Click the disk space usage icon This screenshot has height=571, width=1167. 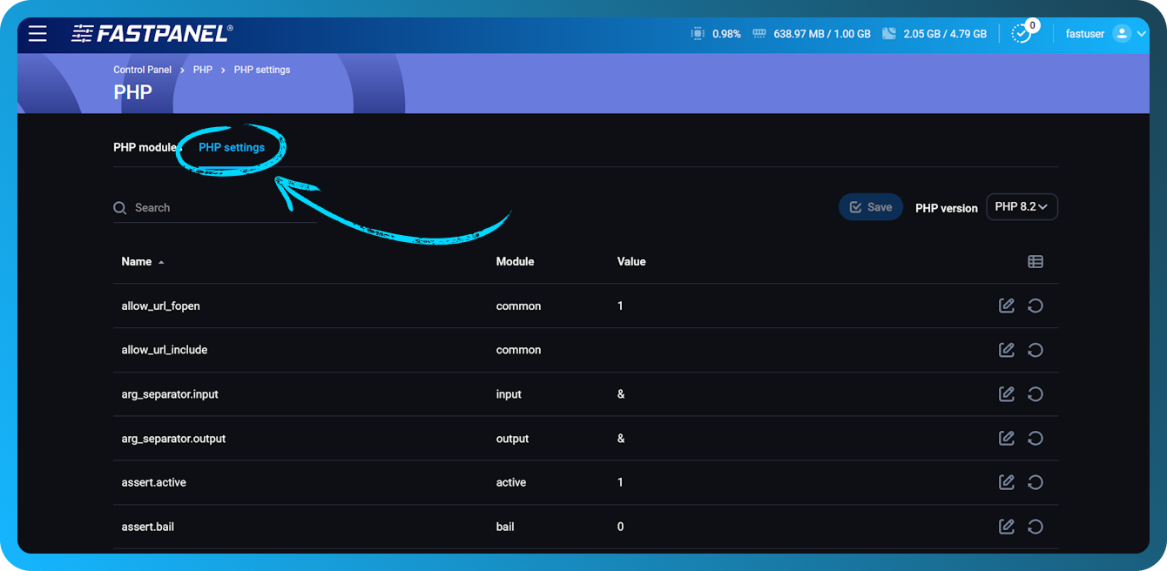pyautogui.click(x=890, y=33)
